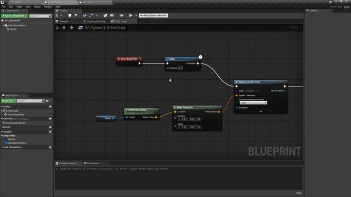
Task: Toggle GetWorldLocation Target pin
Action: pyautogui.click(x=127, y=117)
